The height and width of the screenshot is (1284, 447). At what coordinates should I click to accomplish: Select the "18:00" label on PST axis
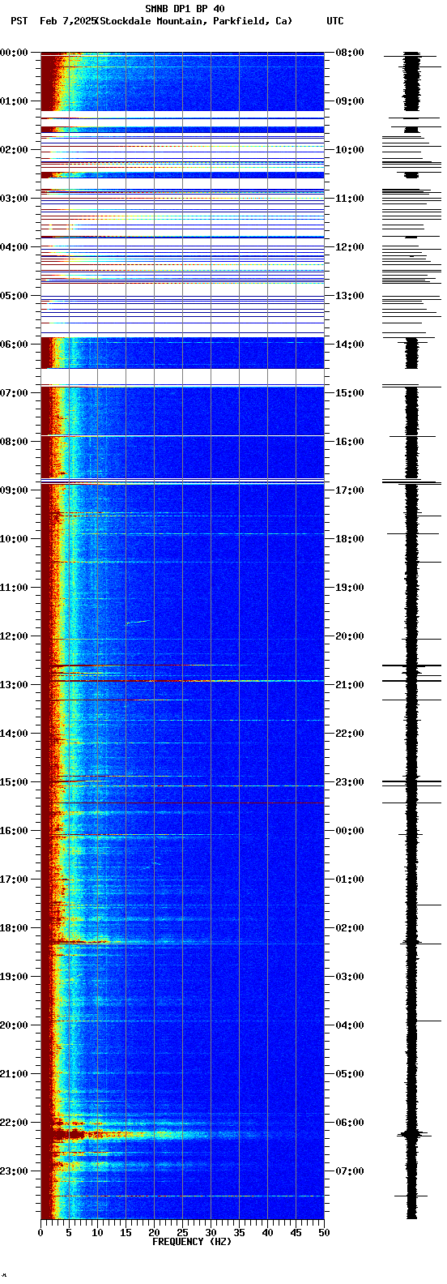[x=14, y=928]
